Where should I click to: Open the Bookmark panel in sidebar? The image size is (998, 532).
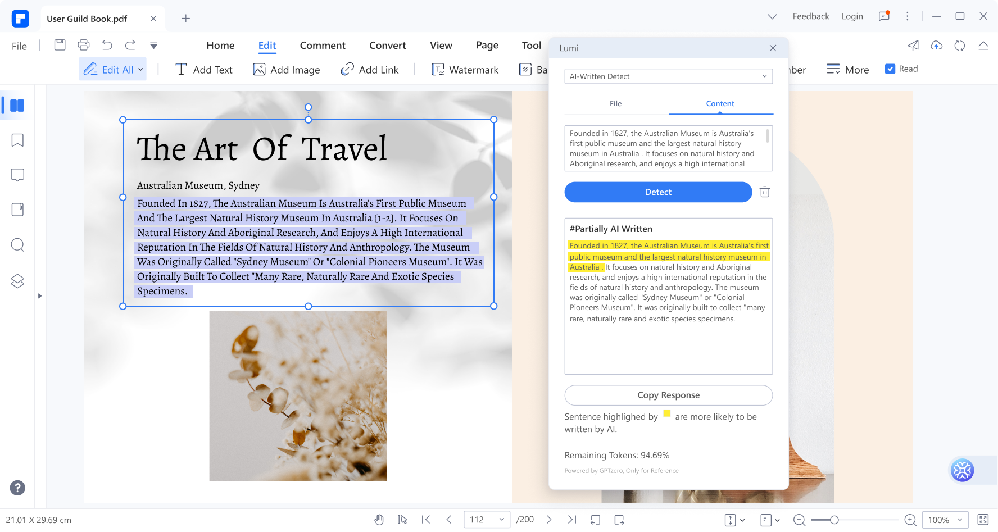(17, 140)
